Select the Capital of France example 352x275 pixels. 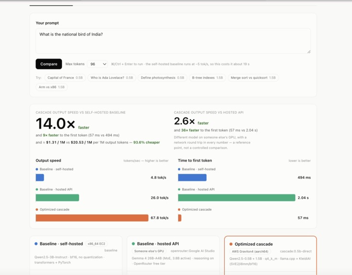[65, 78]
